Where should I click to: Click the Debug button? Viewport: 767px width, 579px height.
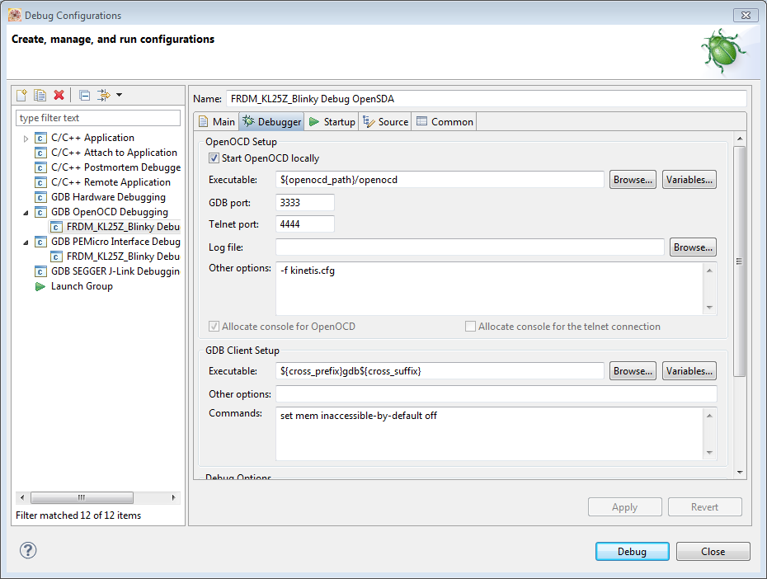pyautogui.click(x=632, y=552)
